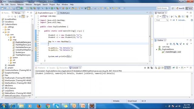
Task: Click the All filter link in Task List
Action: point(174,20)
